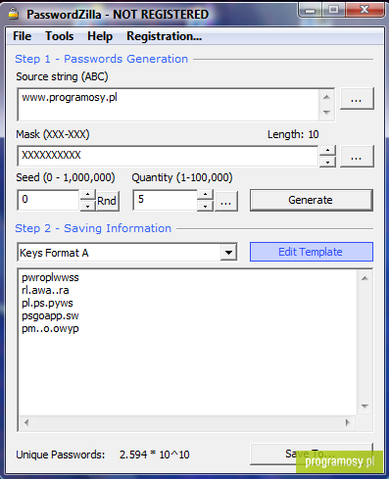
Task: Select generated password rl.awa..ra
Action: 45,290
